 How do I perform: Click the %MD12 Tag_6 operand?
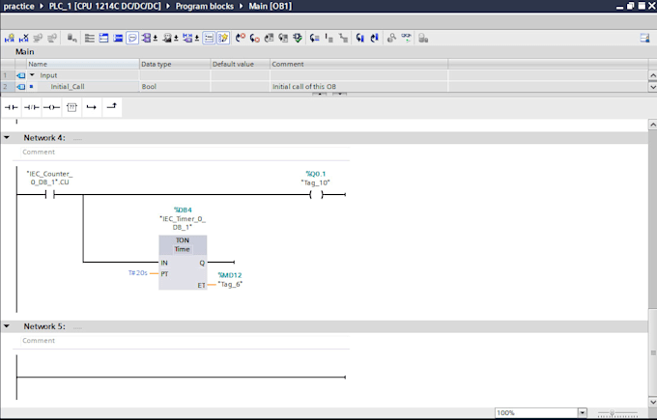(x=230, y=280)
